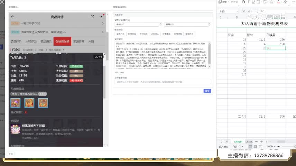Select cell containing 165 in 召唤兽 column
Viewport: 296px width, 166px height.
(x=275, y=48)
